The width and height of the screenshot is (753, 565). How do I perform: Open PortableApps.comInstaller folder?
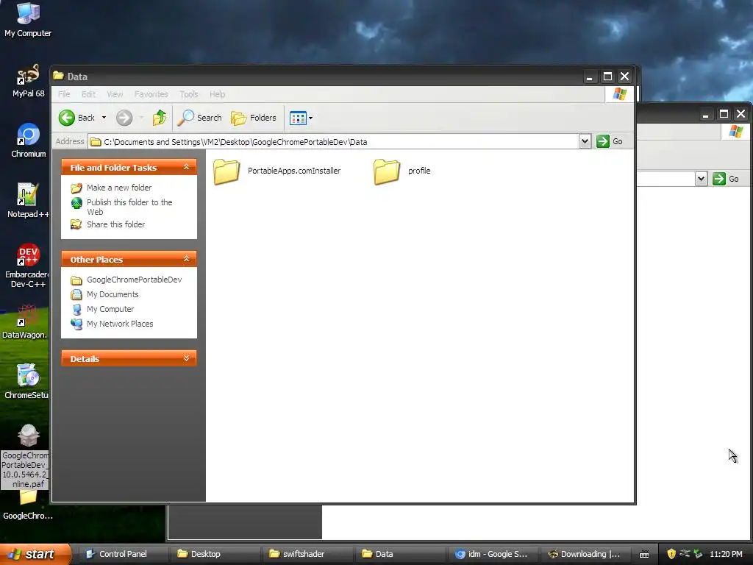click(277, 171)
